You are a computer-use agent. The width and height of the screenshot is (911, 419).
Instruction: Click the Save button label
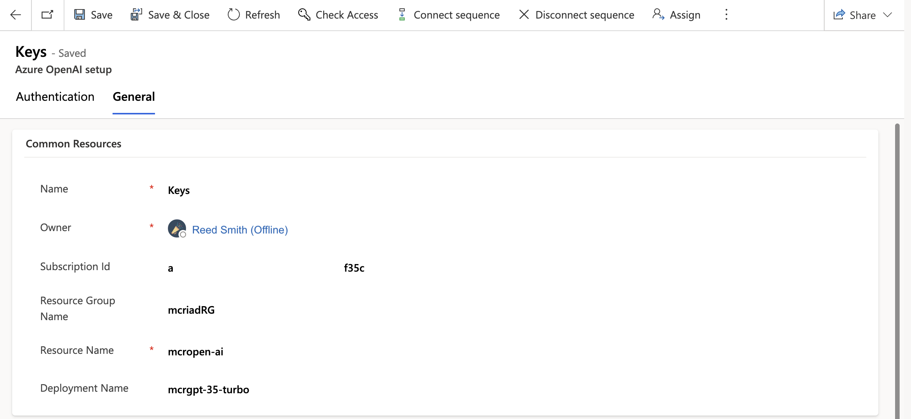pyautogui.click(x=102, y=15)
